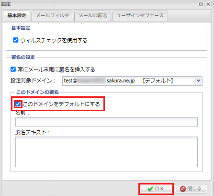Toggle このドメインをデフォルトにする checkbox
This screenshot has width=214, height=196.
coord(18,104)
